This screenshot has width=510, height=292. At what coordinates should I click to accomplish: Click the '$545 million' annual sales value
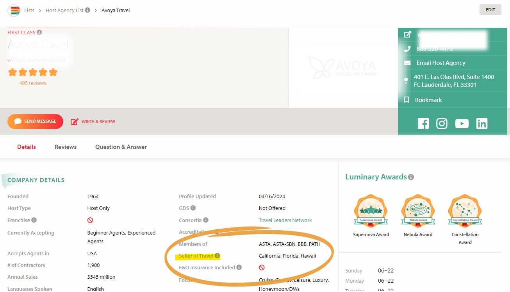tap(102, 277)
